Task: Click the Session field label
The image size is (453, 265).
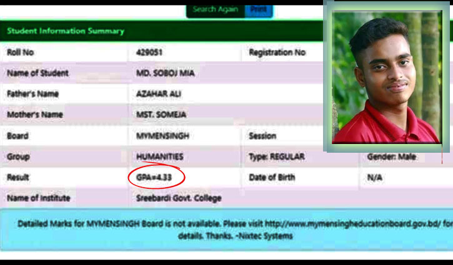Action: coord(262,136)
